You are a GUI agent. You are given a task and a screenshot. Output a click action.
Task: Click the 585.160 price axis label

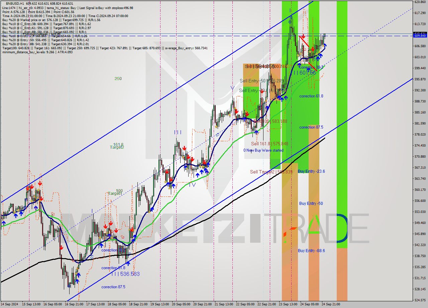coord(420,112)
